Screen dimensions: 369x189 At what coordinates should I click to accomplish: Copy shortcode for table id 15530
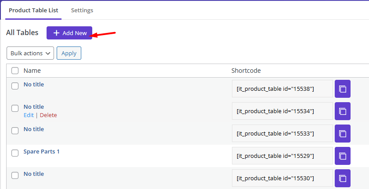[342, 178]
